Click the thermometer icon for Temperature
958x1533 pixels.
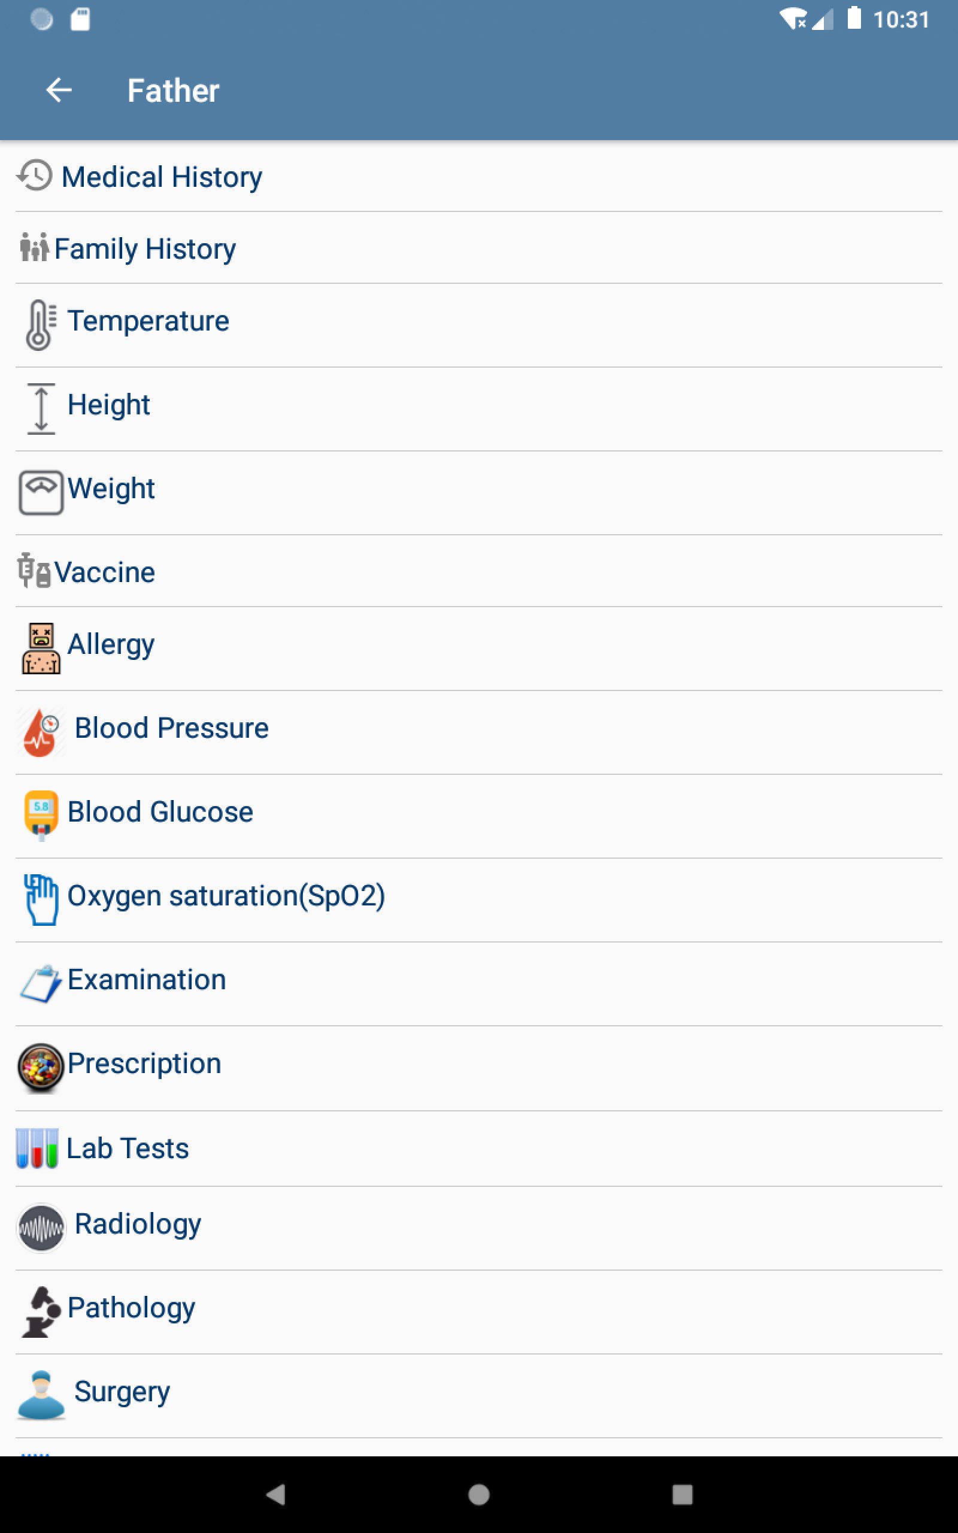pos(40,325)
